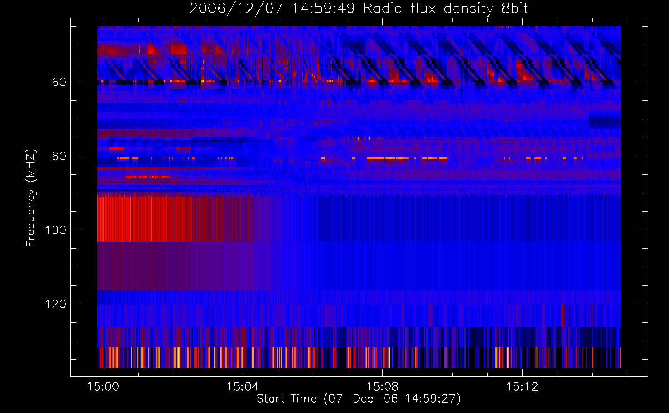Select the 15:08 time tick label
669x413 pixels.
pos(382,387)
